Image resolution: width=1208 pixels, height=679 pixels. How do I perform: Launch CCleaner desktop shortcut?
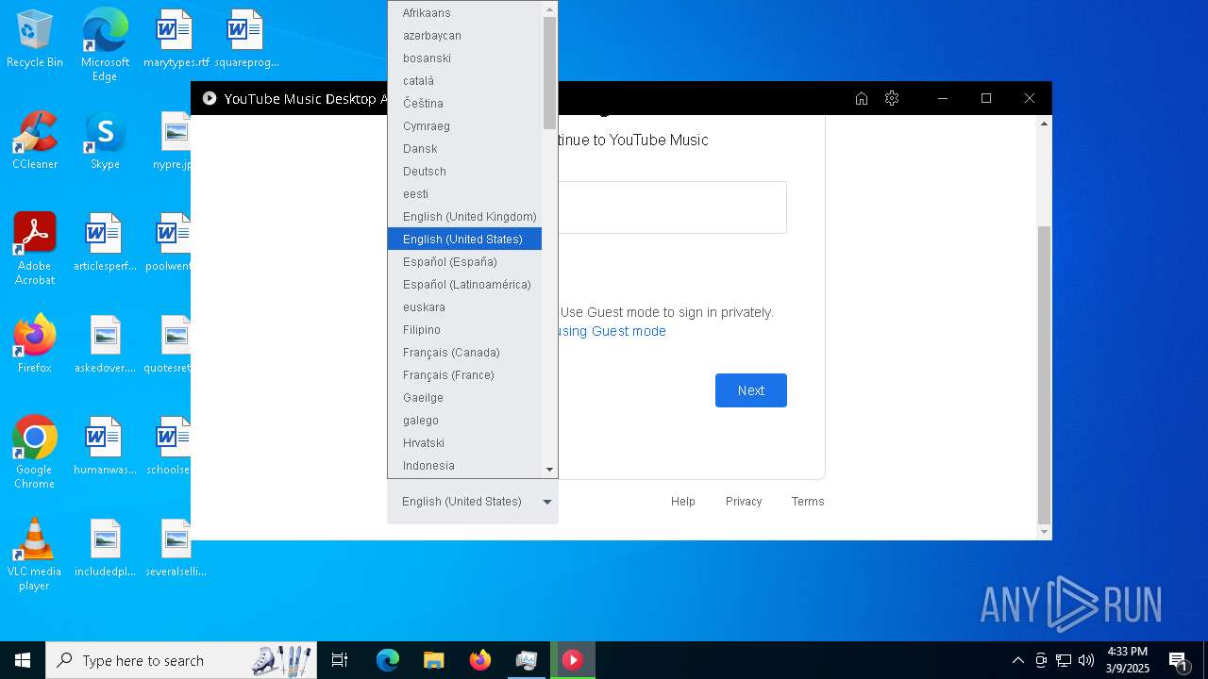tap(35, 141)
